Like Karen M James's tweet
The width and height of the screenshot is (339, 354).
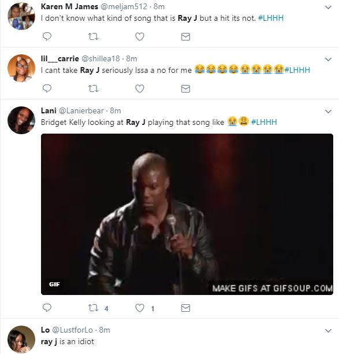[140, 36]
